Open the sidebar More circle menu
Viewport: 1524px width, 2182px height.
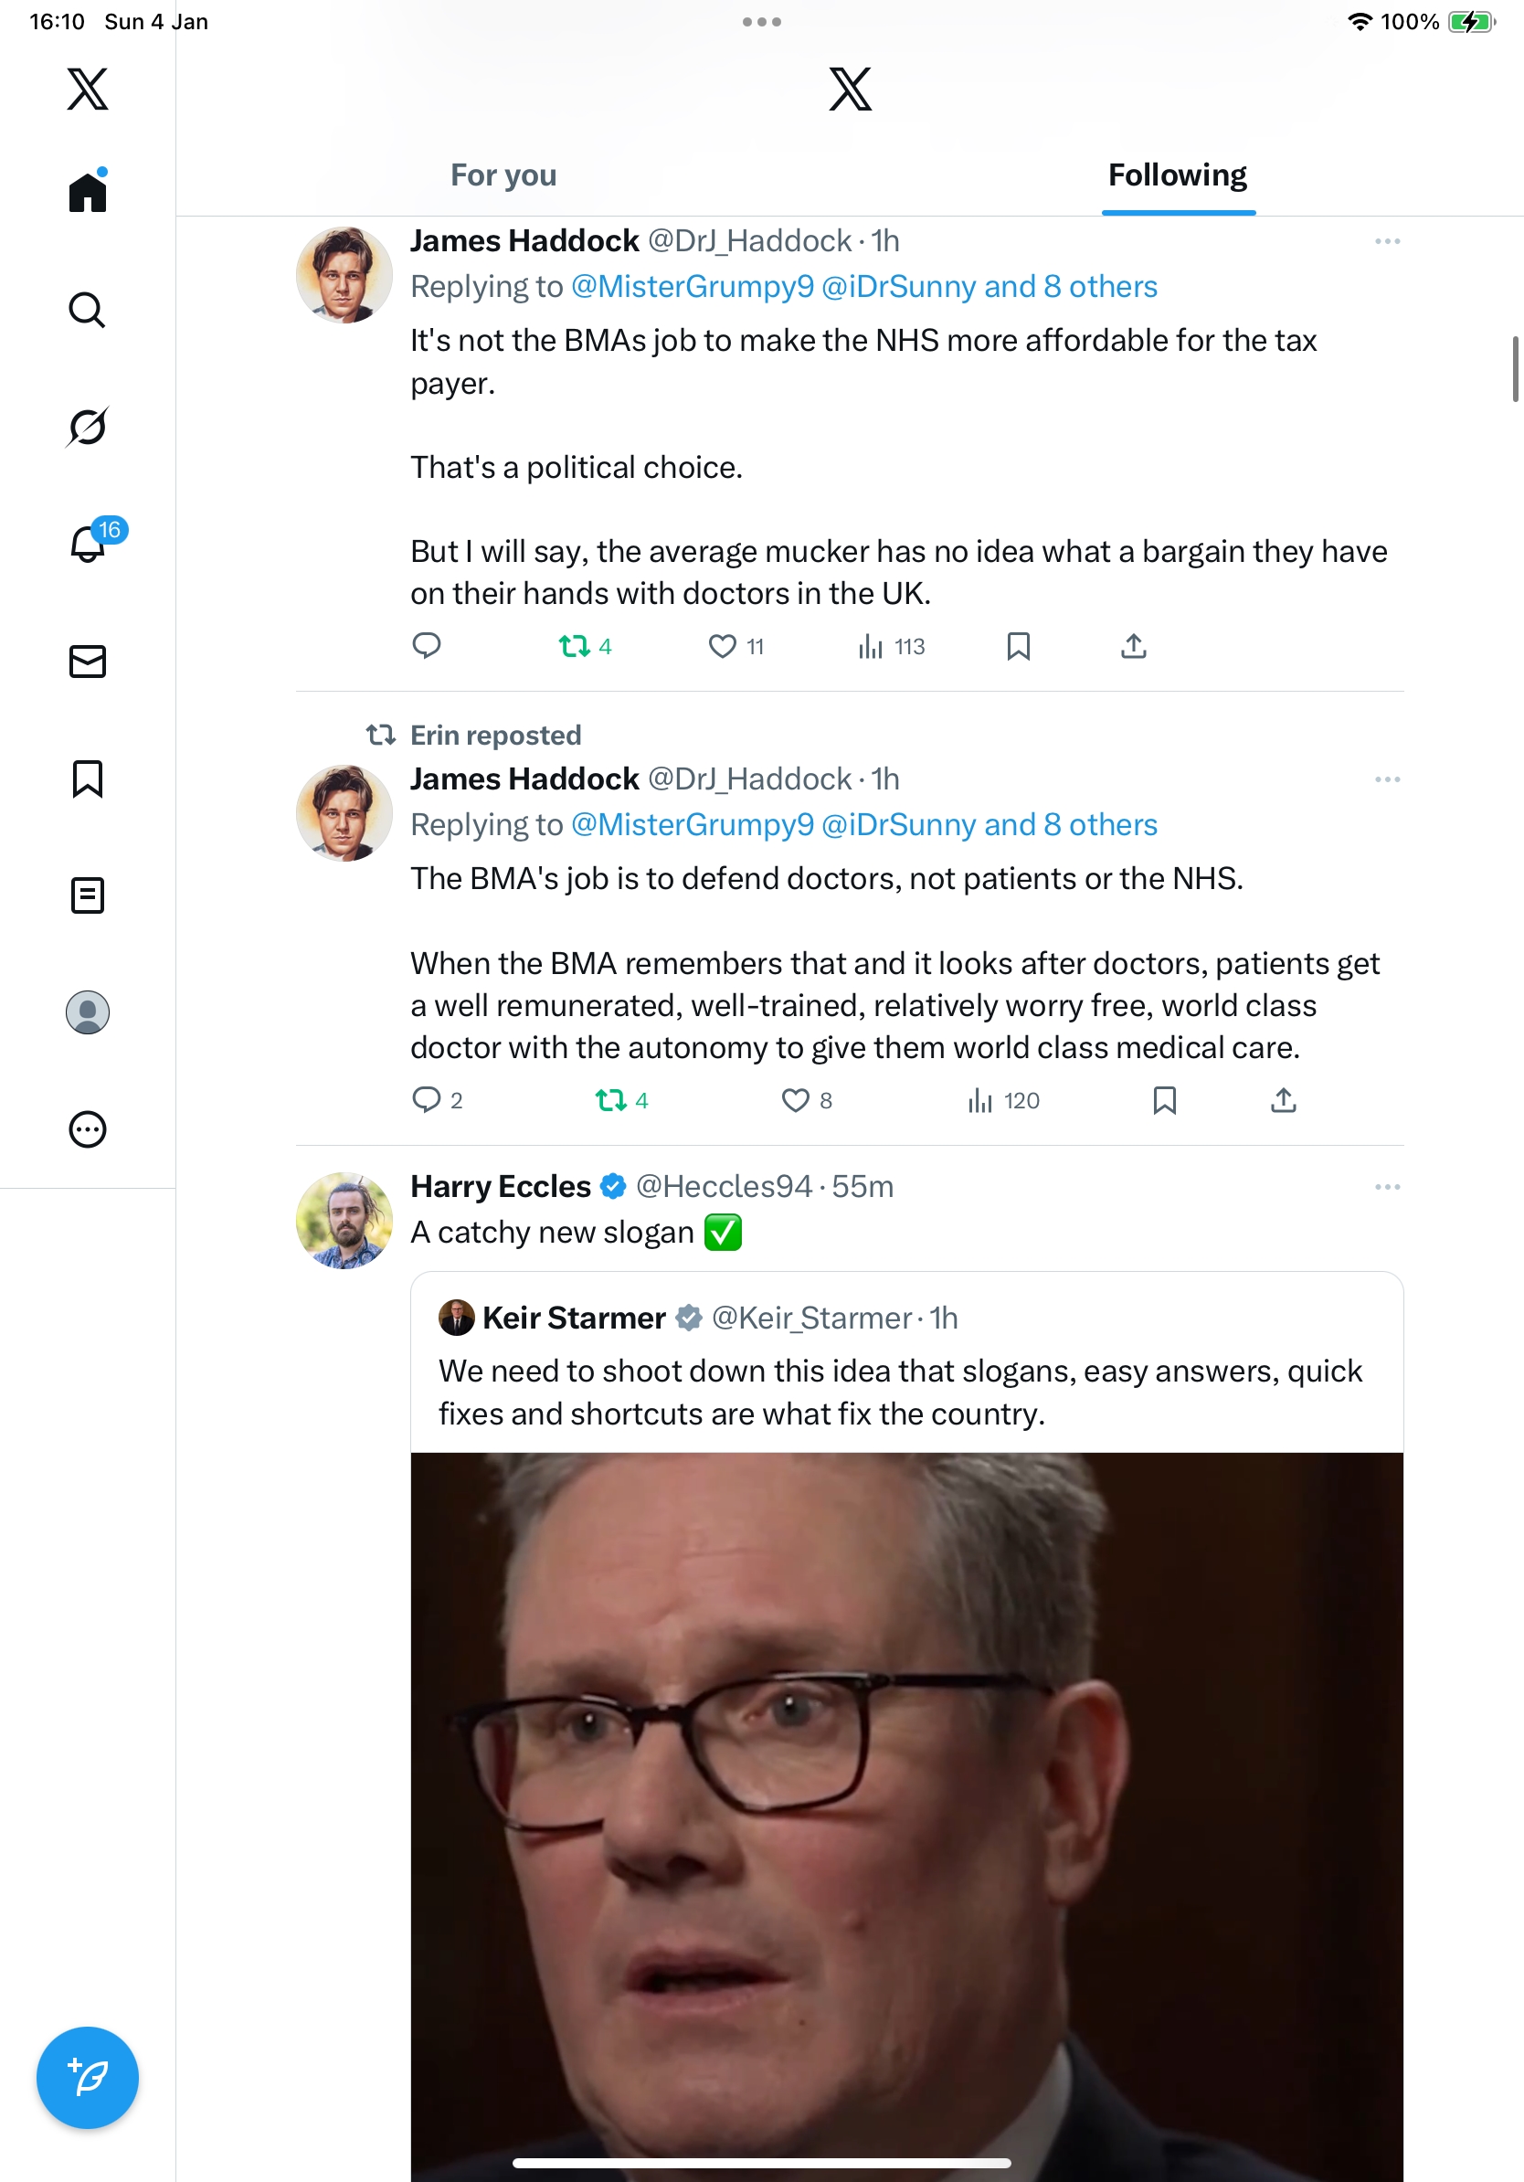tap(88, 1129)
